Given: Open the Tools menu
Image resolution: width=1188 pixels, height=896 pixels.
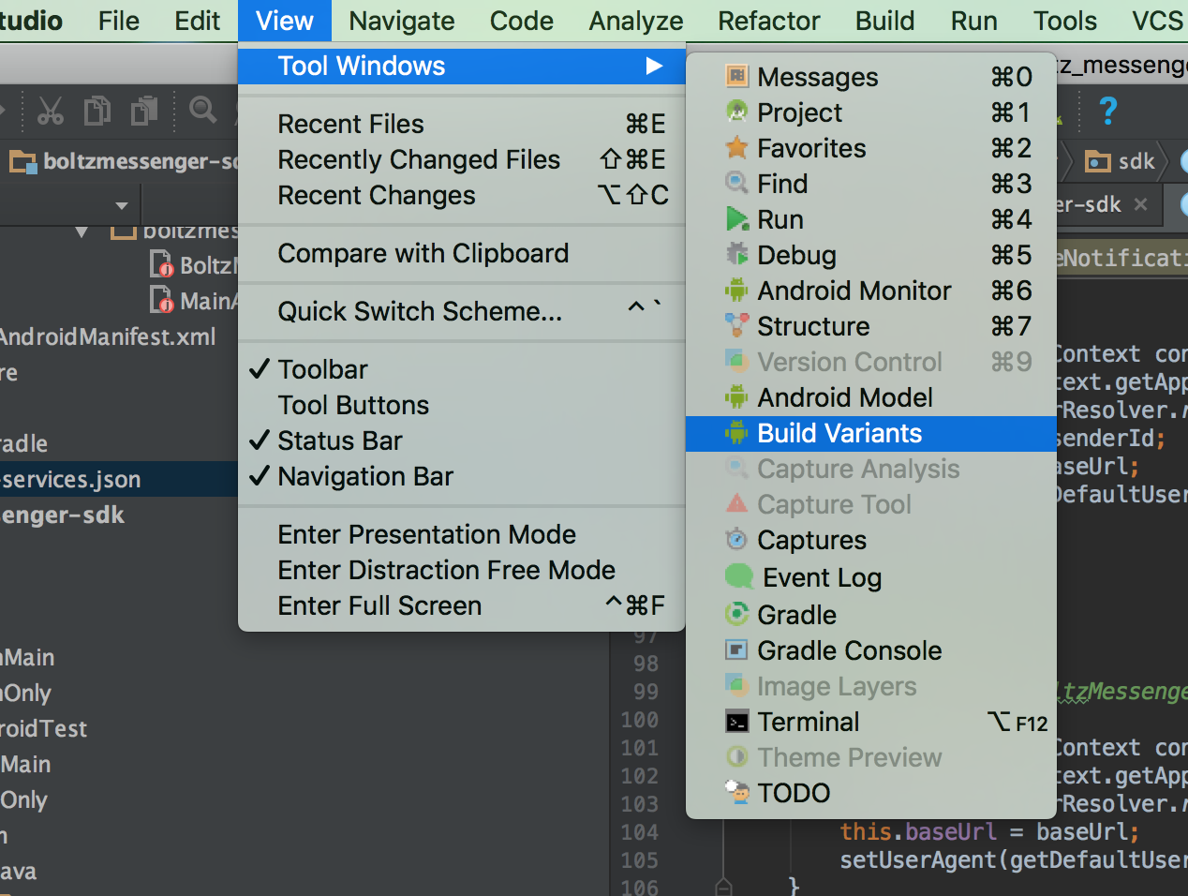Looking at the screenshot, I should pos(1065,21).
